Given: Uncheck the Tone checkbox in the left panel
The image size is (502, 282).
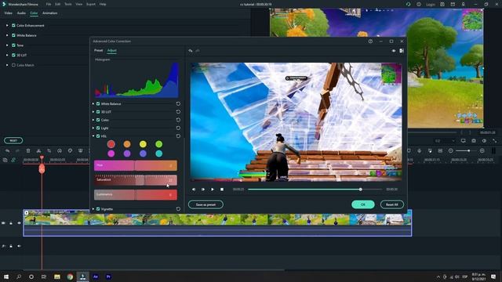Looking at the screenshot, I should (13, 45).
